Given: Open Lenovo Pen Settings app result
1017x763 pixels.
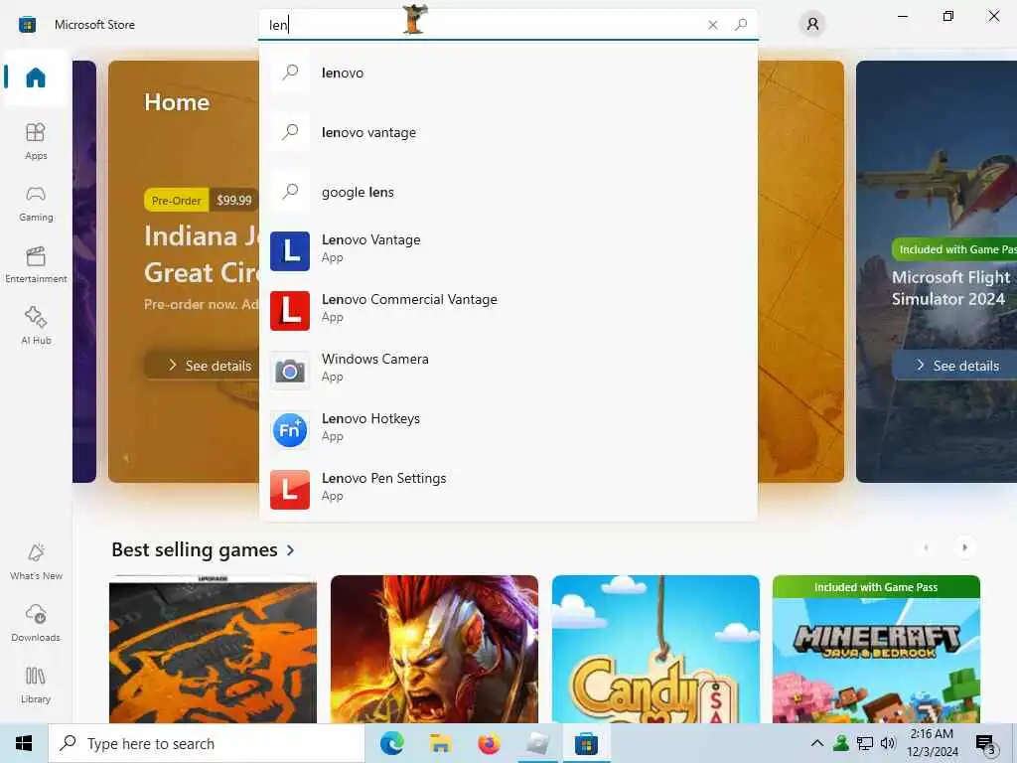Looking at the screenshot, I should (508, 490).
